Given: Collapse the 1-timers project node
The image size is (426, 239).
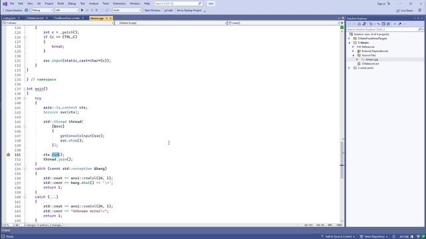Looking at the screenshot, I should pos(349,42).
